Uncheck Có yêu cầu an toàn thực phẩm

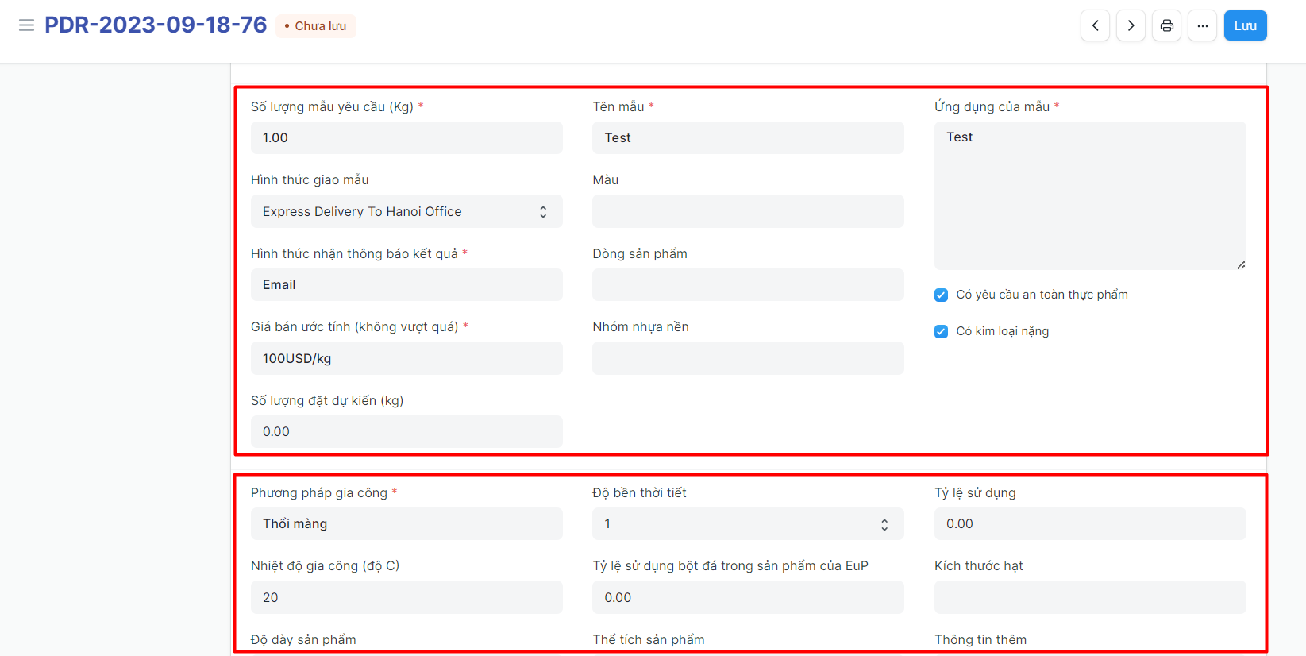click(x=942, y=295)
